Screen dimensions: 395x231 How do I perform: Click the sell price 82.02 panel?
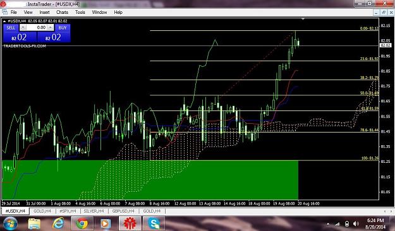[x=20, y=37]
